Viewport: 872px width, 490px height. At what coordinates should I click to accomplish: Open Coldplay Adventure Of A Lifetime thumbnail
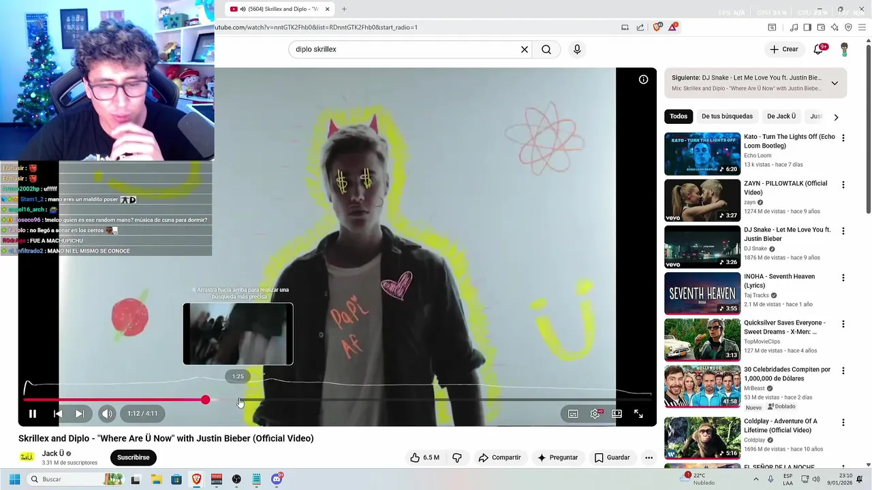click(x=702, y=438)
